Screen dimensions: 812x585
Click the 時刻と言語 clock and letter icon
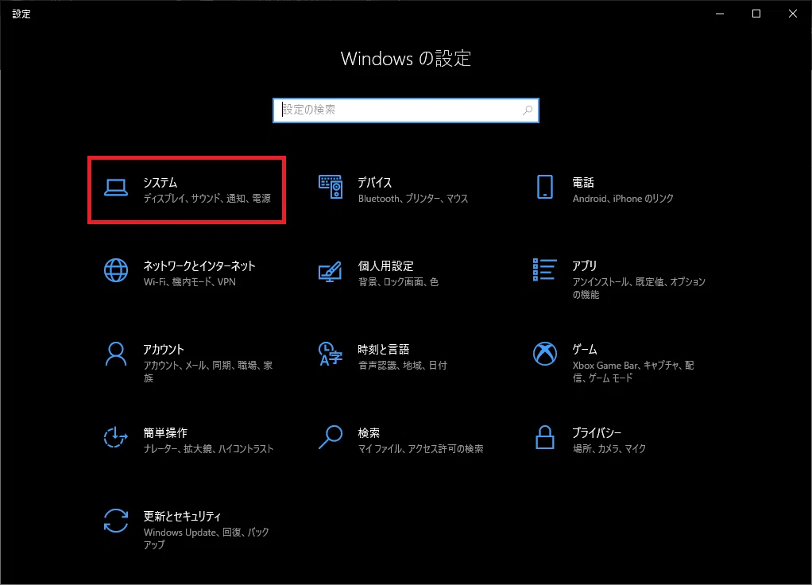click(331, 354)
